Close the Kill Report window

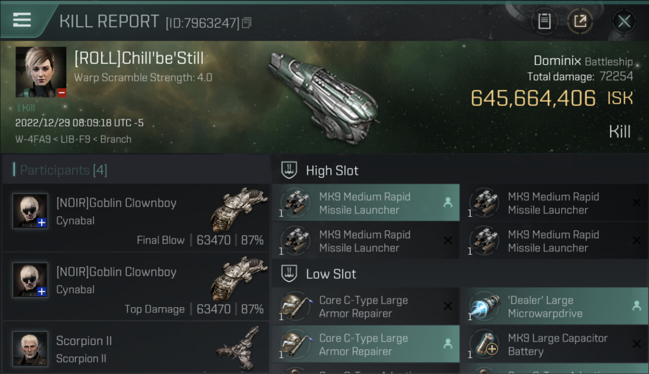624,21
